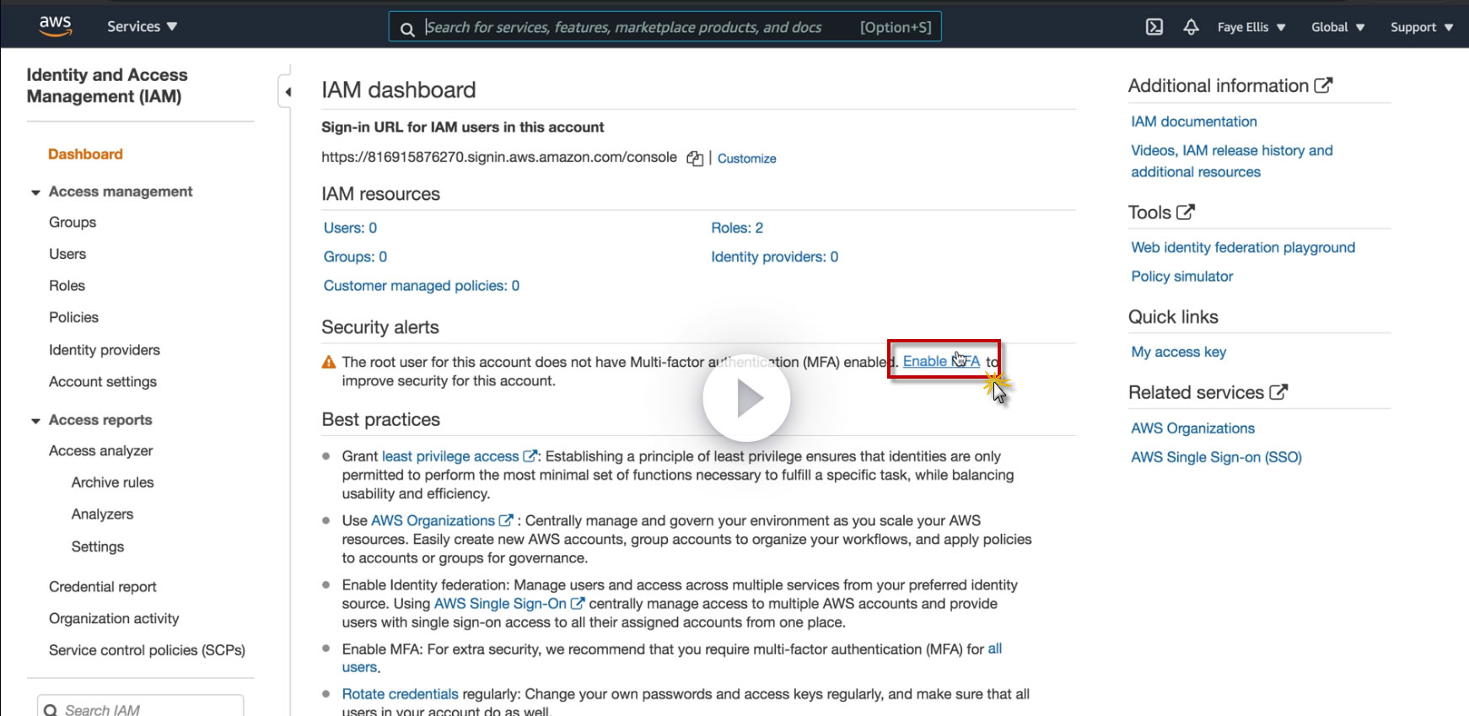The height and width of the screenshot is (716, 1469).
Task: Open Identity providers in the sidebar
Action: coord(105,350)
